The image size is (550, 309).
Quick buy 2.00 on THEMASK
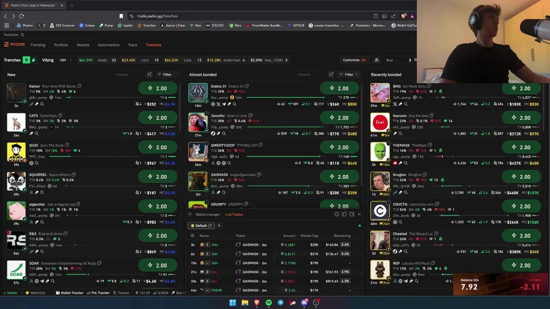point(521,147)
